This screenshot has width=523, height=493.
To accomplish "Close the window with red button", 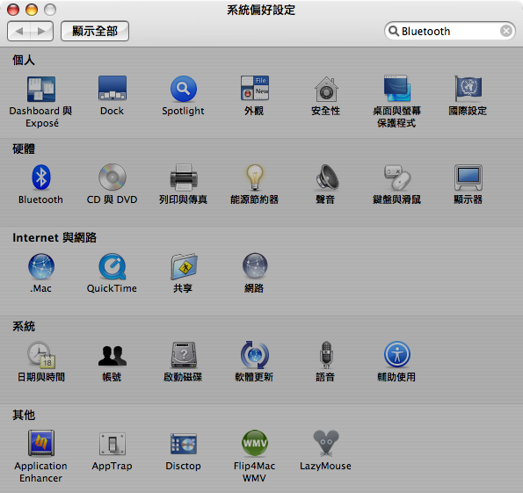I will pos(13,10).
